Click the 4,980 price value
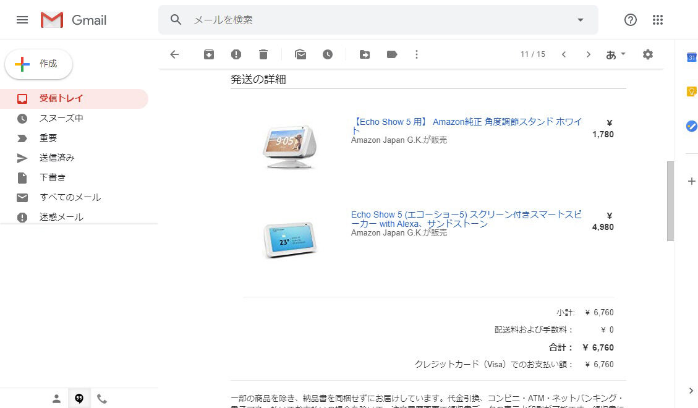This screenshot has width=698, height=408. point(603,227)
